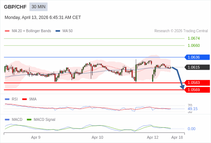Click the Apr 9 date axis label
This screenshot has width=211, height=143.
[36, 138]
